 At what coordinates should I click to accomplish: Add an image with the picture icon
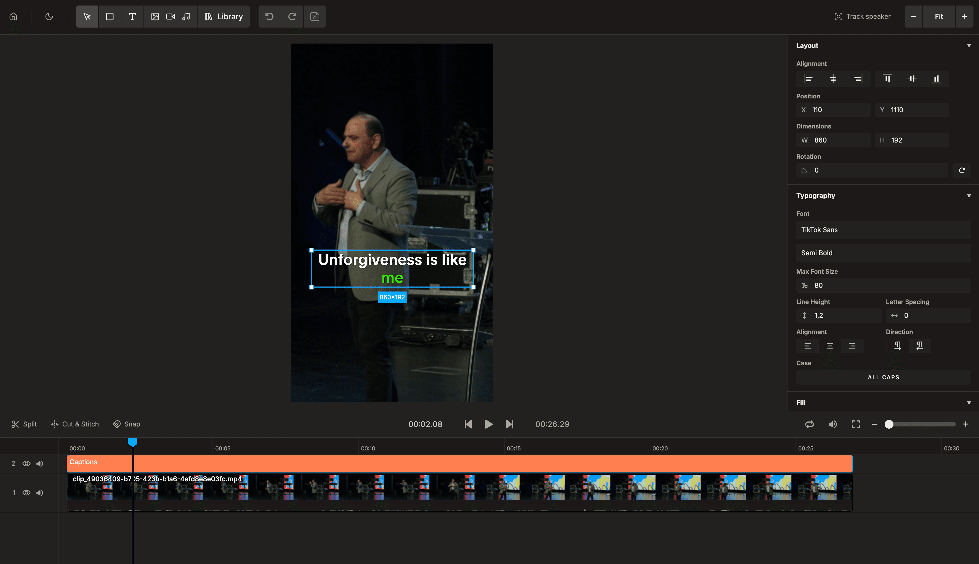(155, 16)
